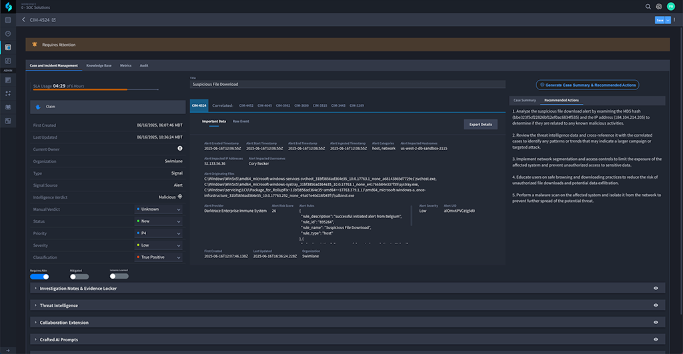Open the Severity dropdown showing Low
Viewport: 683px width, 354px height.
[x=159, y=245]
